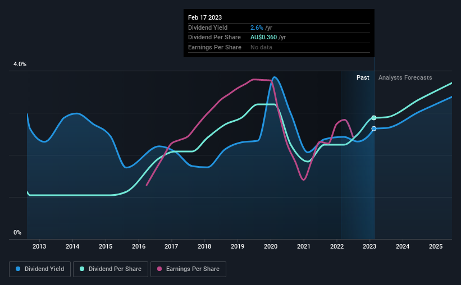Viewport: 461px width, 285px height.
Task: Click the 2017 x-axis label
Action: point(171,246)
